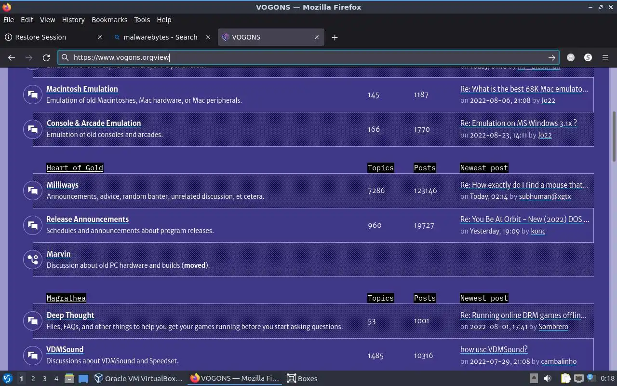
Task: Open the volume control in the system tray
Action: click(548, 378)
